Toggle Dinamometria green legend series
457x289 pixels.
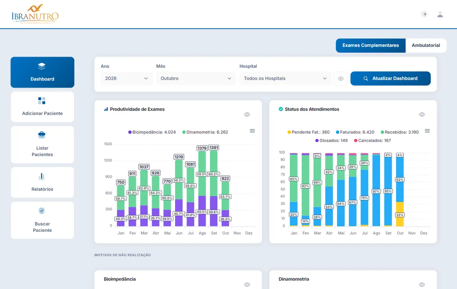tap(205, 132)
